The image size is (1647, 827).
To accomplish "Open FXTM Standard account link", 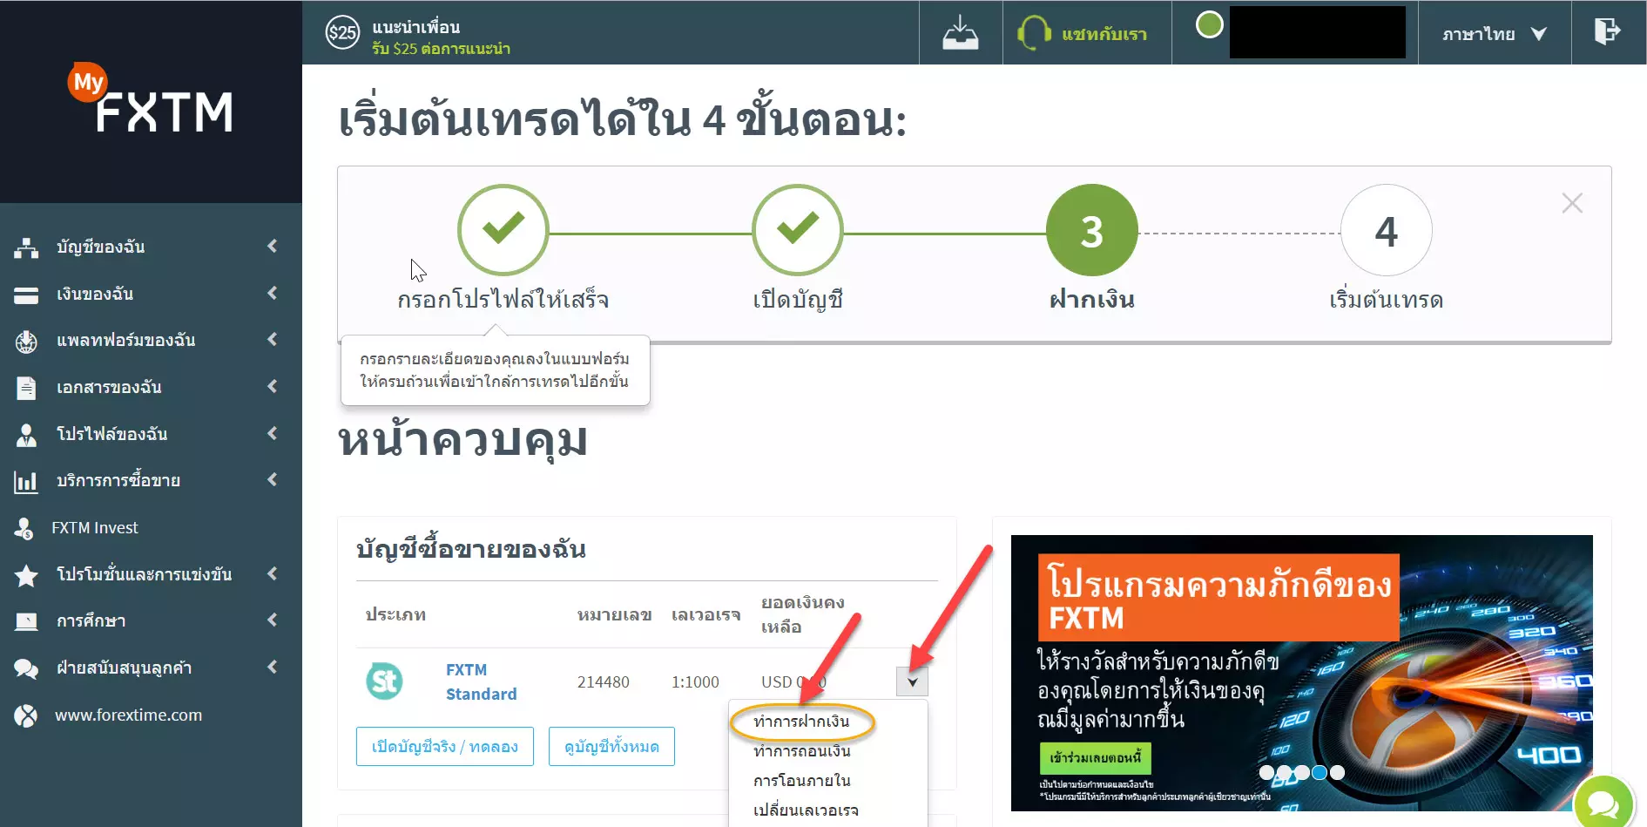I will pos(481,681).
